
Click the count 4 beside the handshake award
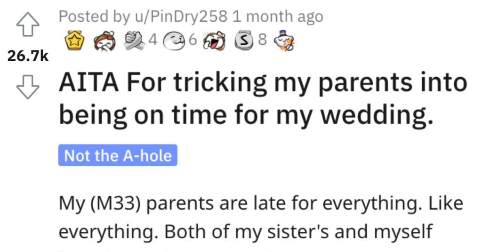pos(153,40)
